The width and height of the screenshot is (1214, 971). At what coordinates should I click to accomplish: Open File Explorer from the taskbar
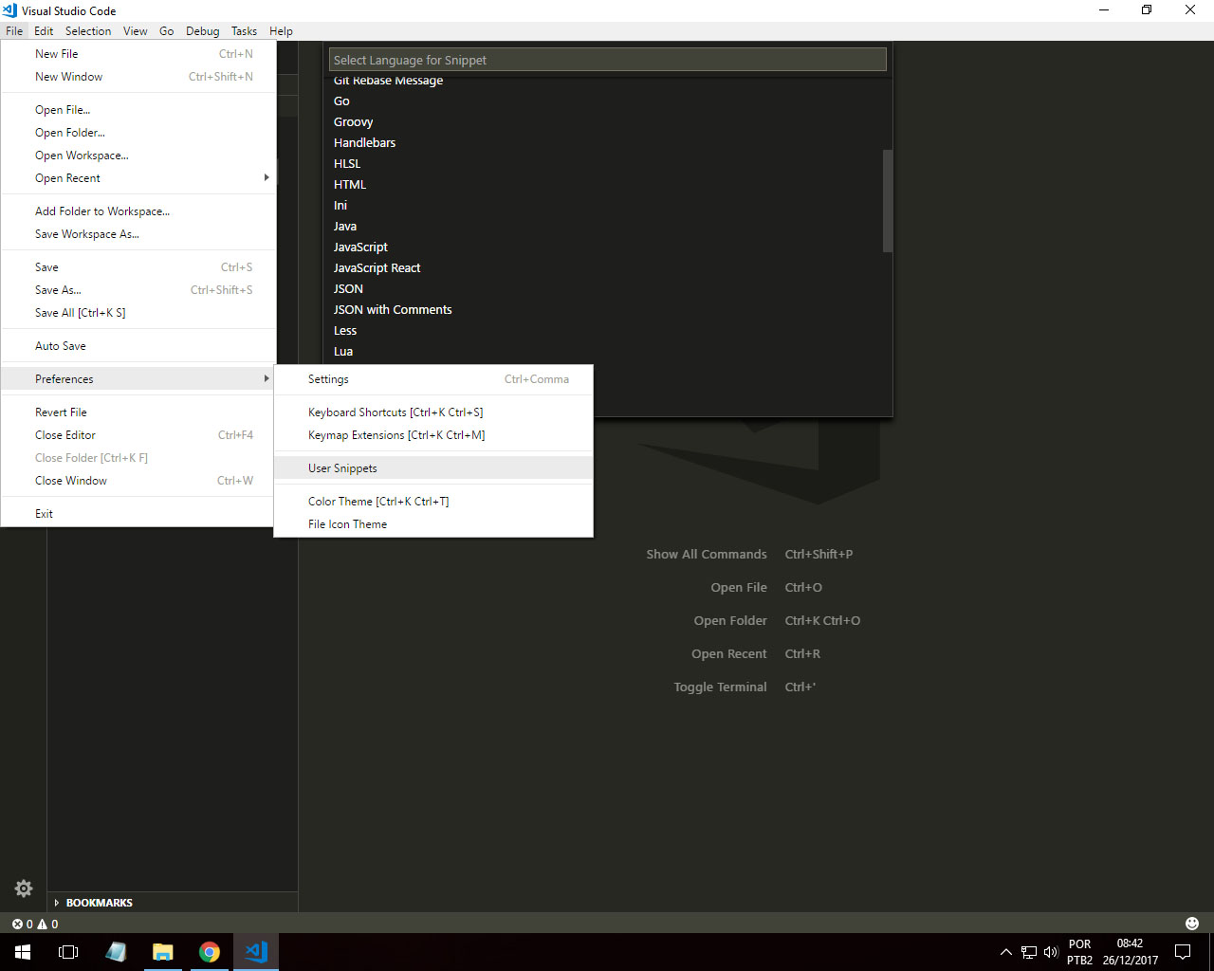163,952
